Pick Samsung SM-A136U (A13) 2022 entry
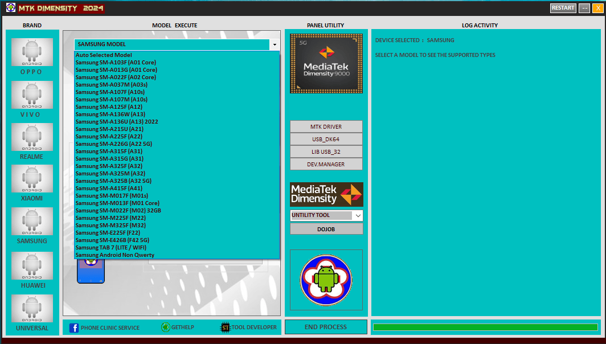Screen dimensions: 606x344 click(177, 122)
